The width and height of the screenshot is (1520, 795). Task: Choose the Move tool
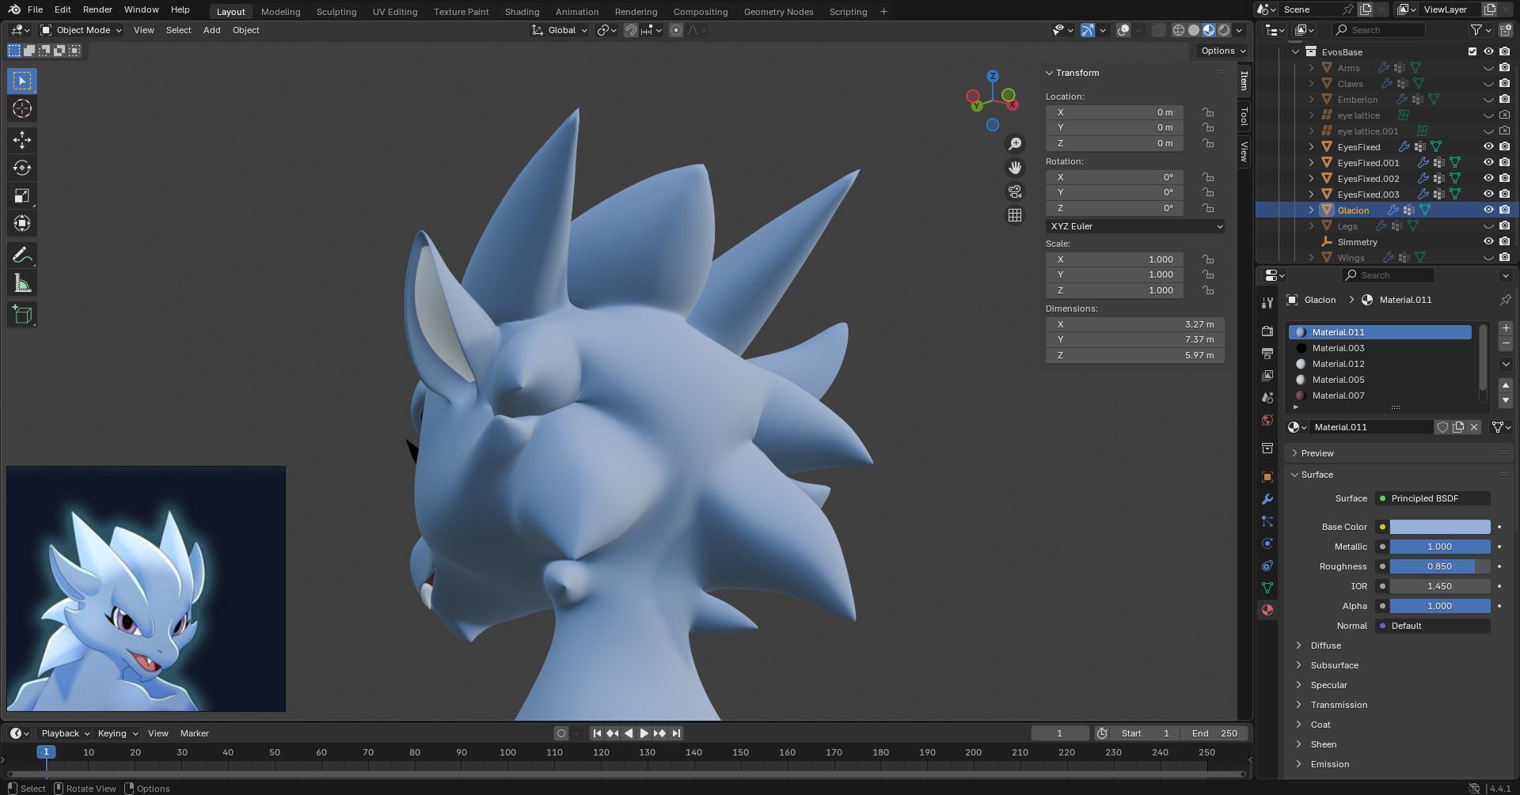tap(22, 140)
